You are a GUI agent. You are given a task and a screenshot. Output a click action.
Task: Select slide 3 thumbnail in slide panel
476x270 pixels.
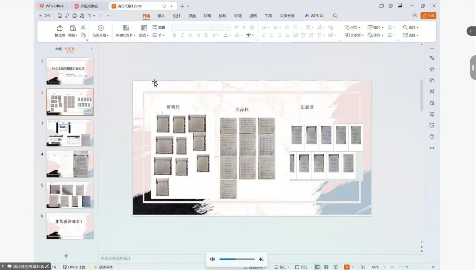(x=70, y=133)
